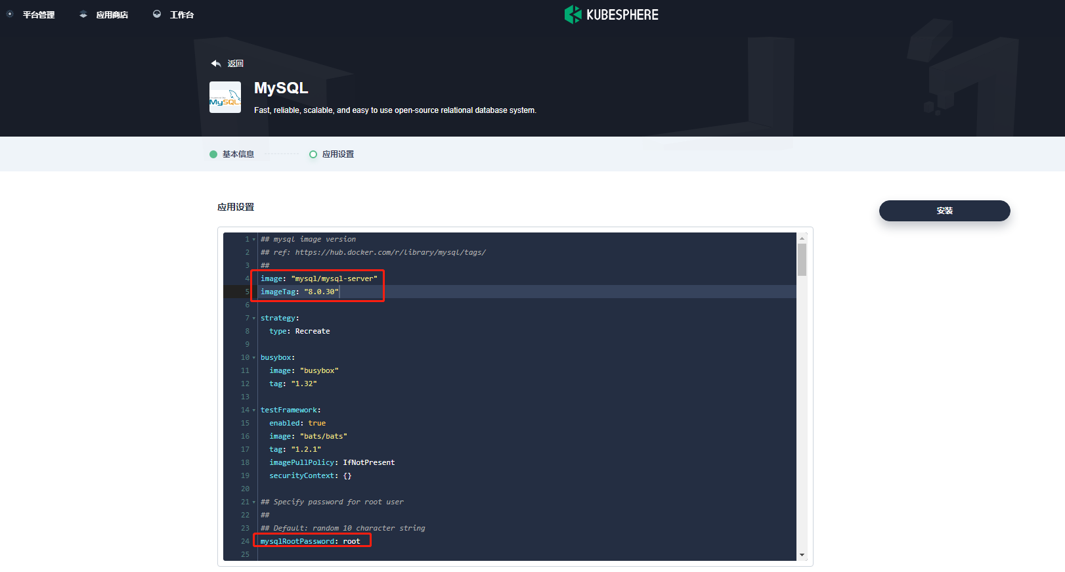Fold the comment block at line 21
Image resolution: width=1065 pixels, height=572 pixels.
coord(254,502)
